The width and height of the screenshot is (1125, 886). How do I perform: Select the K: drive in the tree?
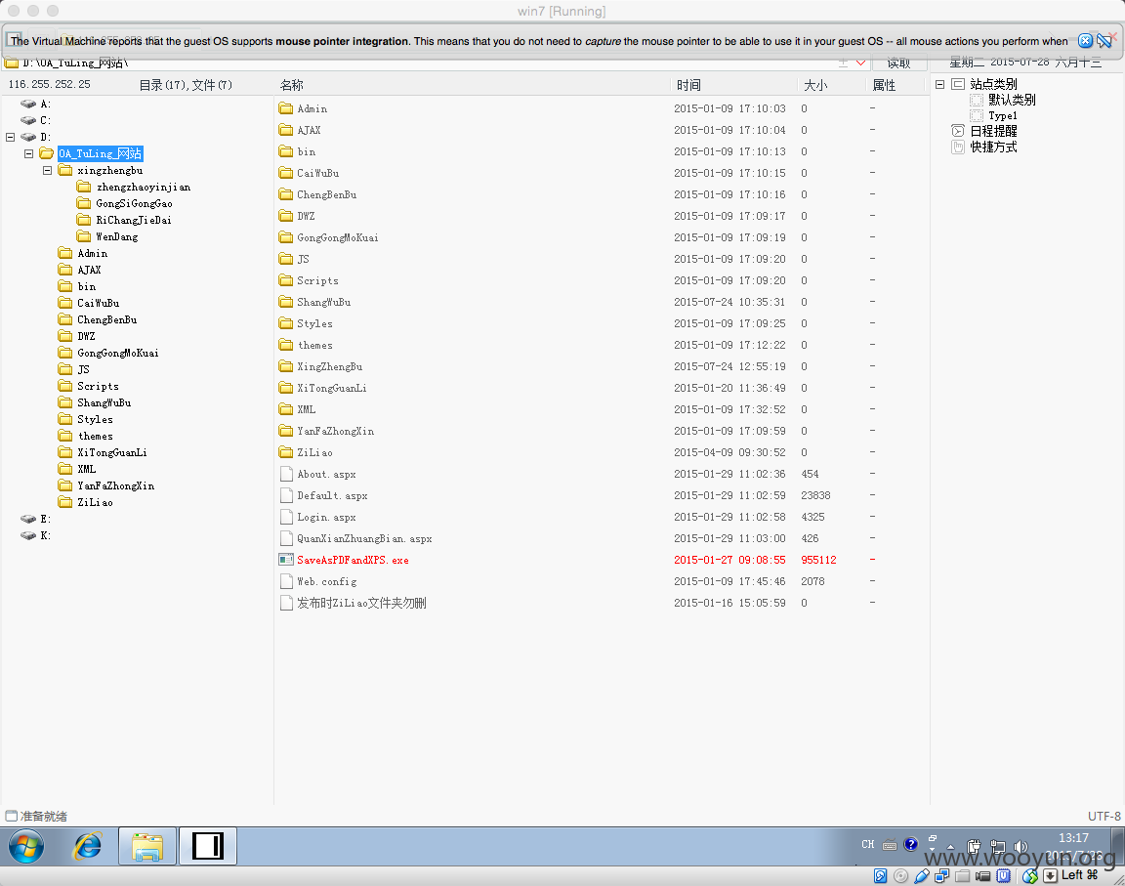36,535
